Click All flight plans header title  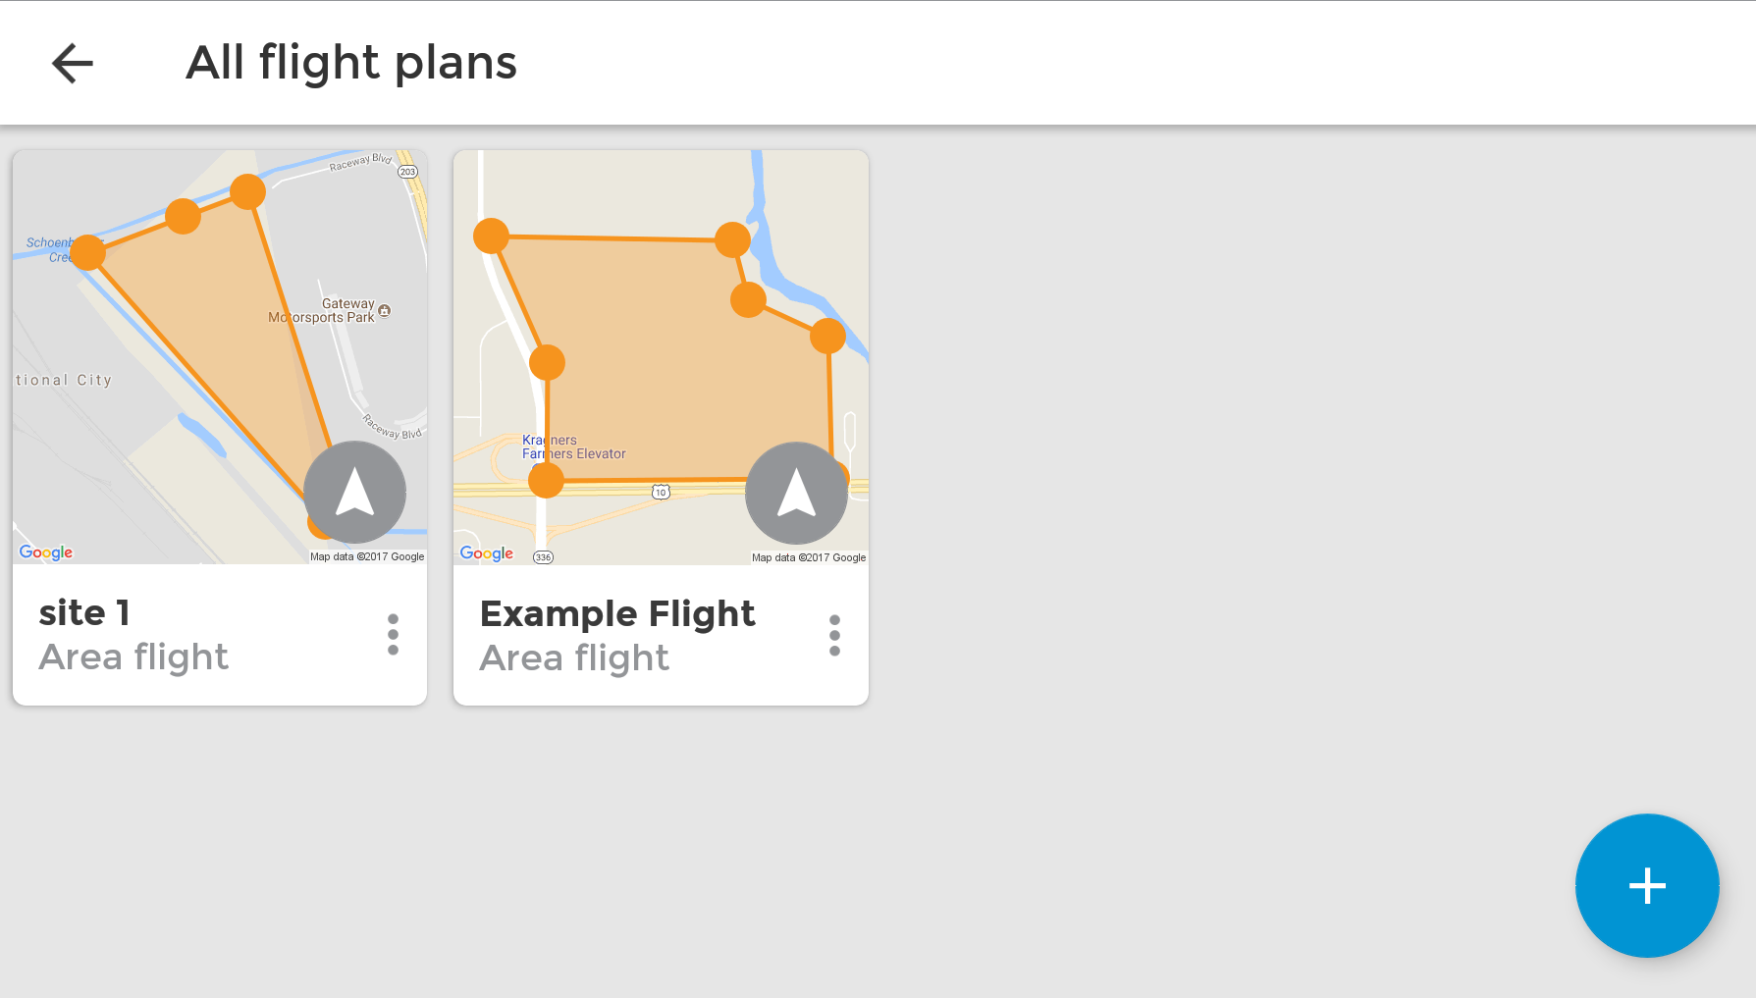pos(351,63)
